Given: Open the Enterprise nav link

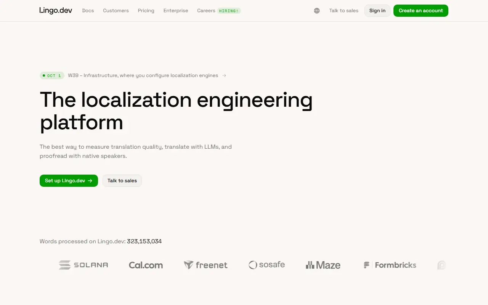Looking at the screenshot, I should tap(176, 11).
